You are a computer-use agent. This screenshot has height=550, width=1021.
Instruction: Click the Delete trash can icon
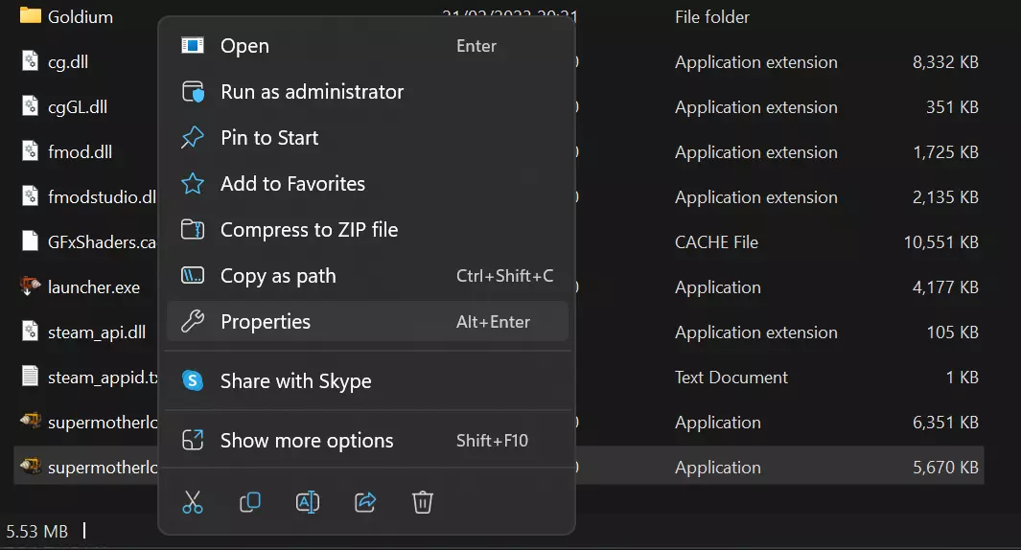coord(423,501)
